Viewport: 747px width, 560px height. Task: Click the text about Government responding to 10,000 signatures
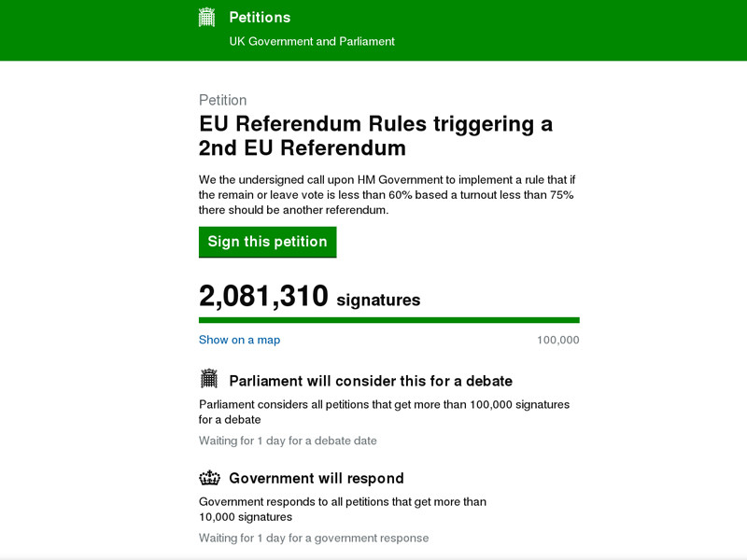343,509
